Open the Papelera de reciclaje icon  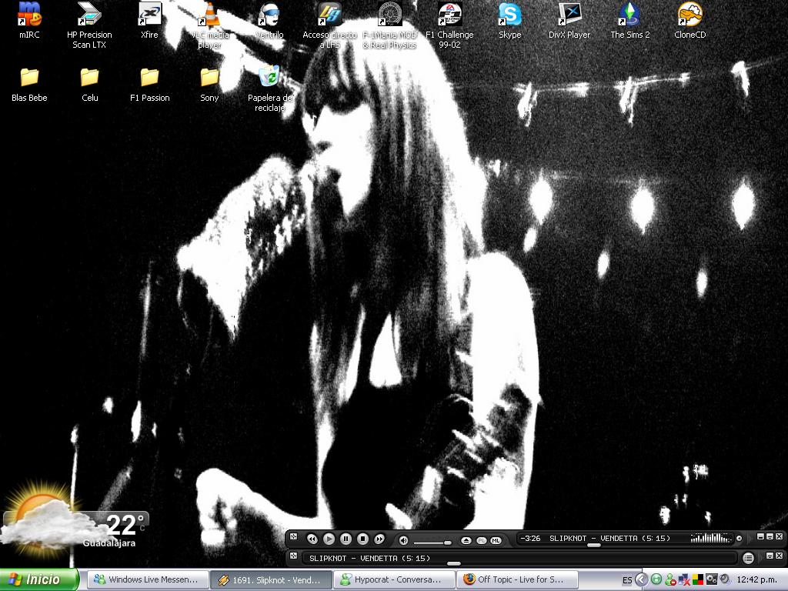pos(269,88)
